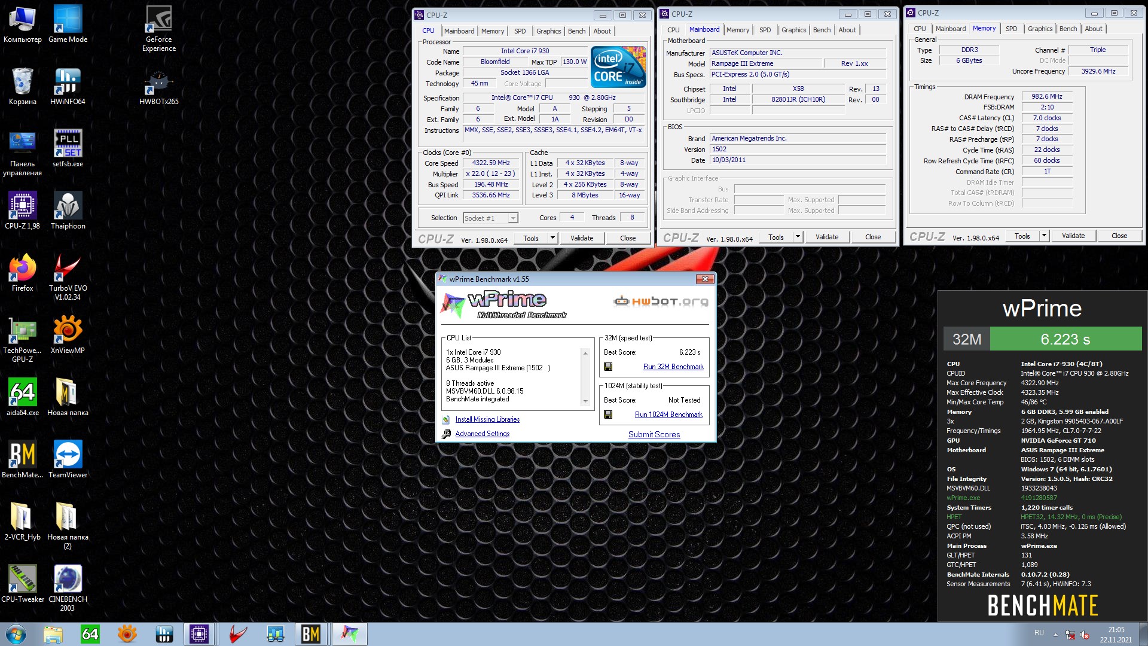This screenshot has width=1148, height=646.
Task: Open CPU-Z 1,98 desktop shortcut
Action: click(x=22, y=211)
